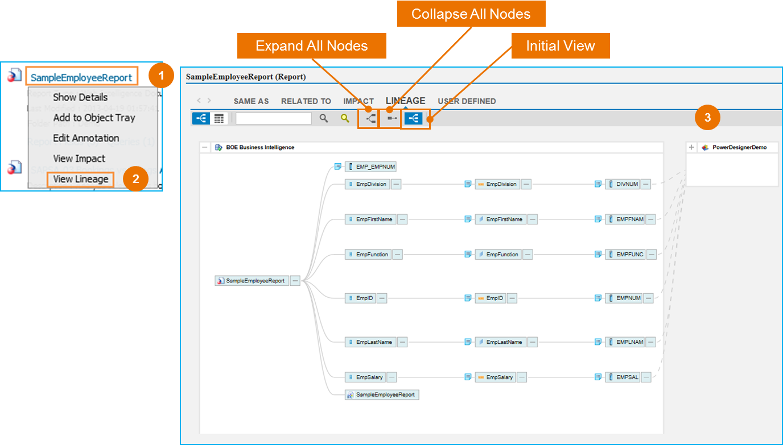Switch to the IMPACT tab
The width and height of the screenshot is (783, 445).
pos(358,101)
